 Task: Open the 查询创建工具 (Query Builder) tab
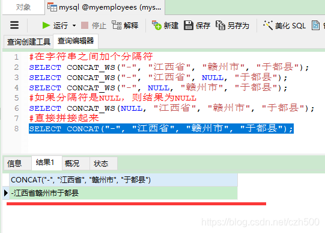[x=29, y=42]
